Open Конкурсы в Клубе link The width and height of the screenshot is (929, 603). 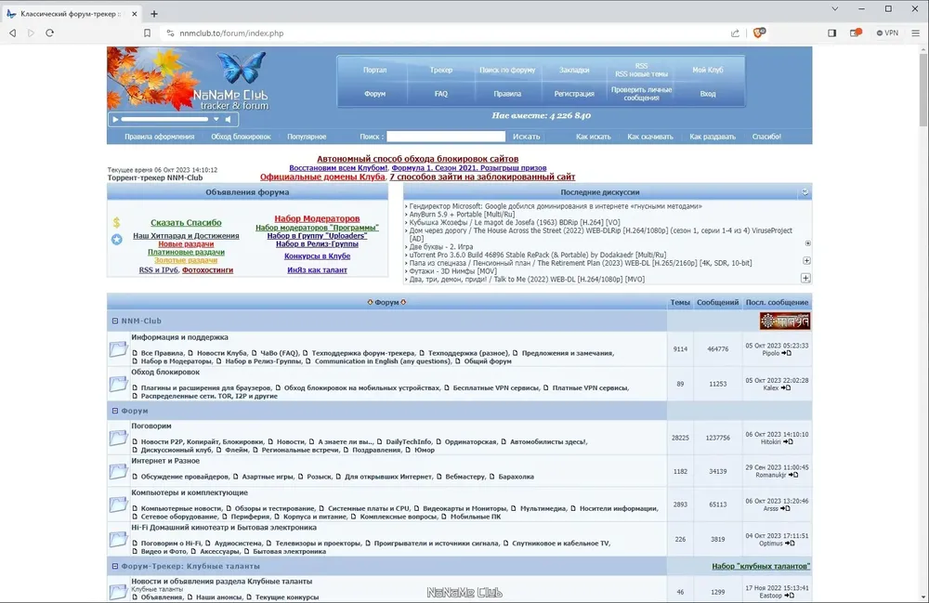317,256
